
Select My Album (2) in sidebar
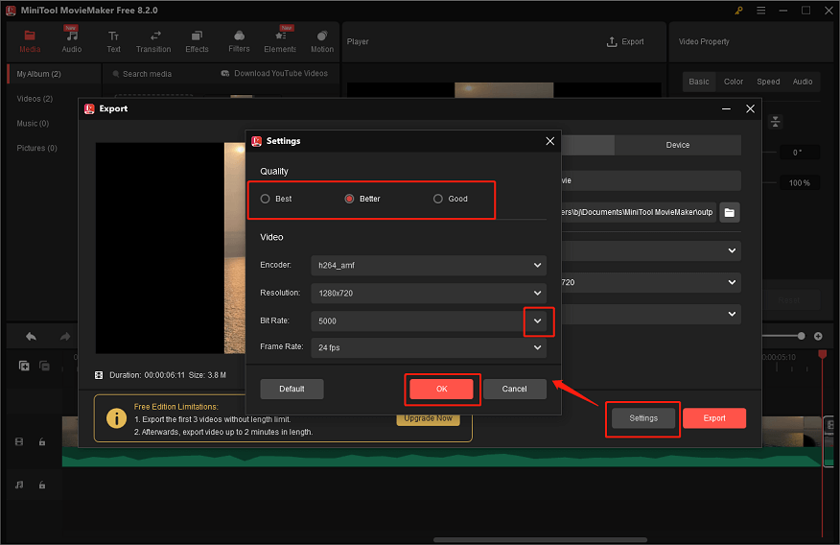54,74
